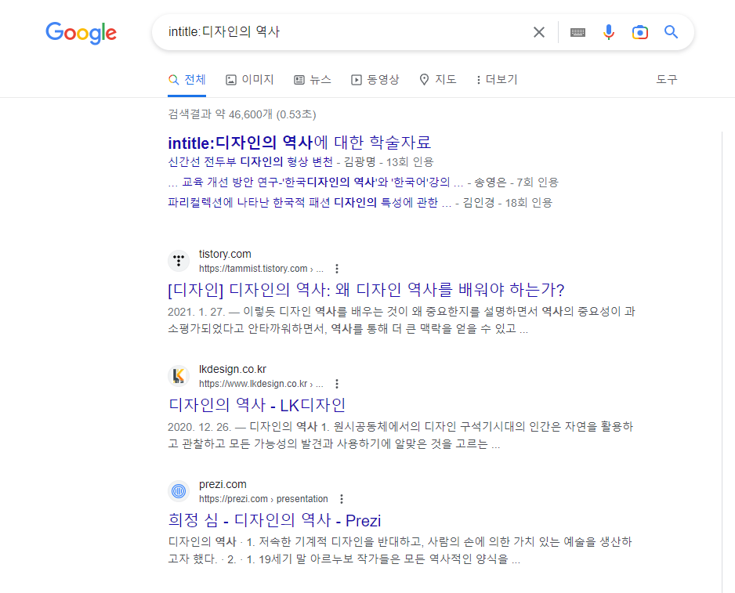The height and width of the screenshot is (593, 735).
Task: Click the prezi.com site favicon
Action: point(179,491)
